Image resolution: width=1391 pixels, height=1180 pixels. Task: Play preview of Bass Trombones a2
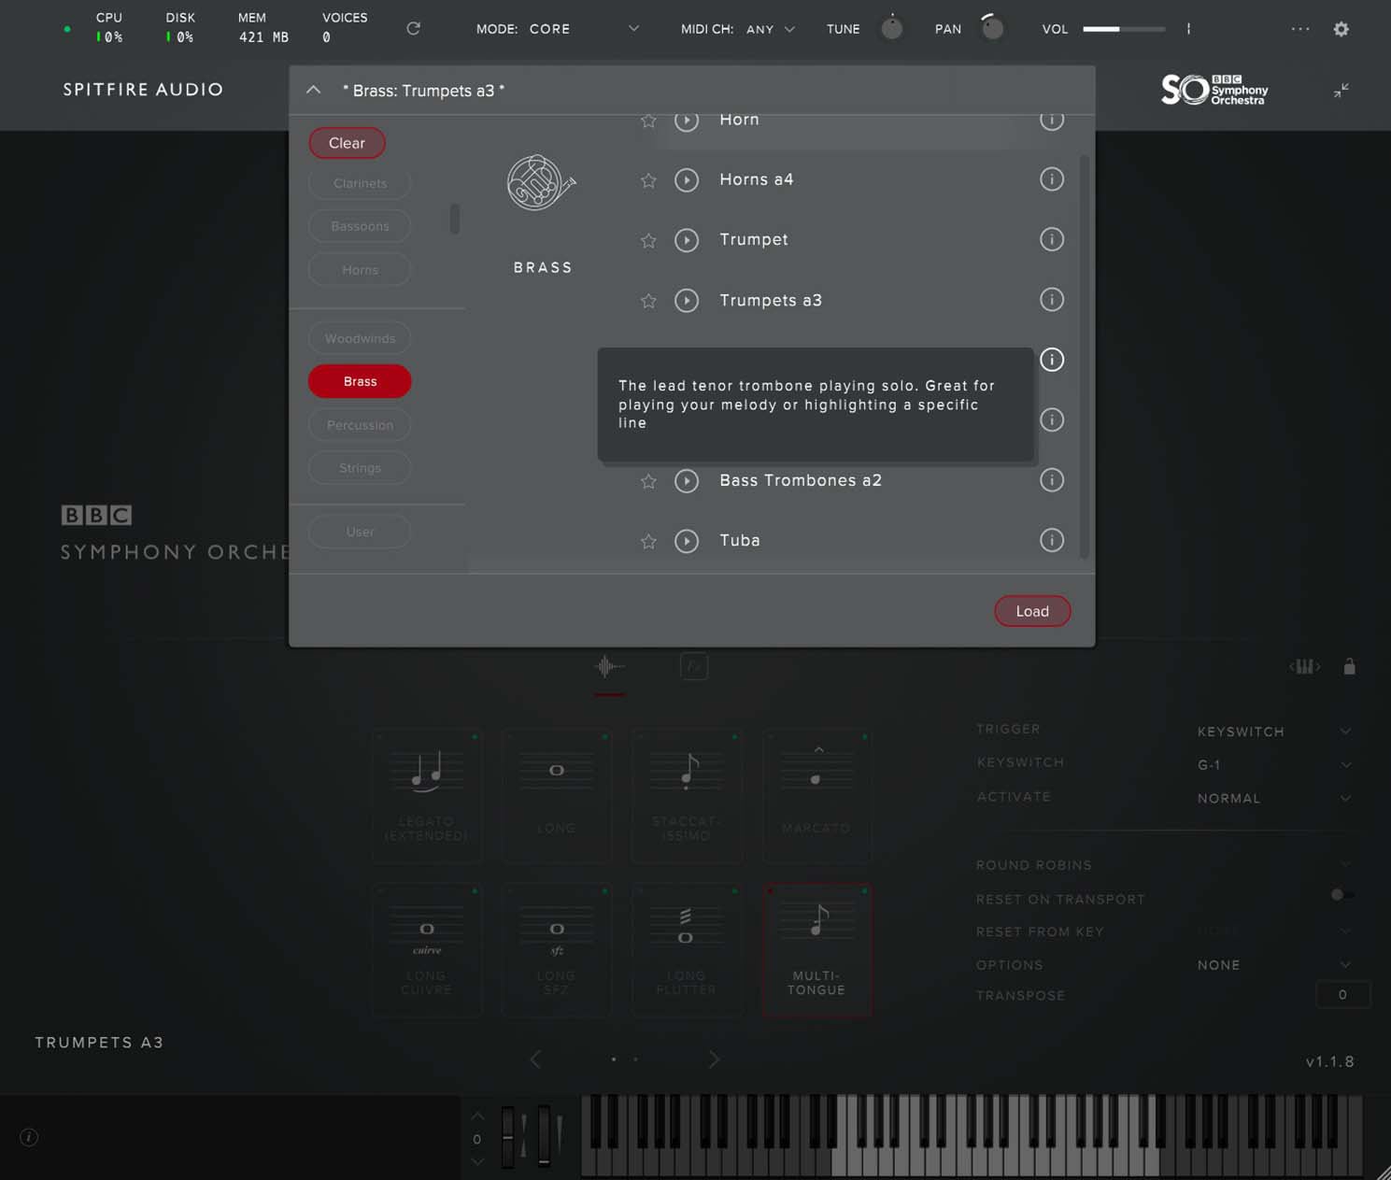(687, 481)
